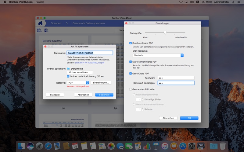Screen dimensions: 244x152
Task: Open Administrator user menu
Action: point(222,2)
